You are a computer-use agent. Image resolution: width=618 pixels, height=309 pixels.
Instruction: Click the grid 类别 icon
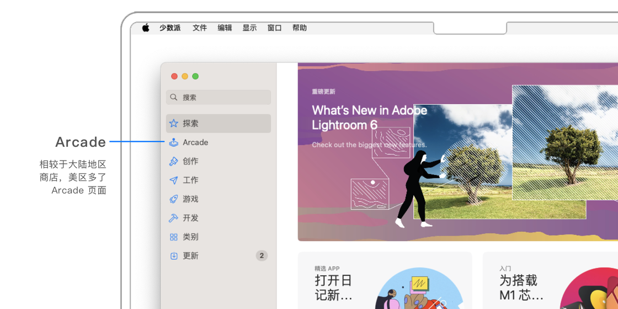tap(173, 237)
